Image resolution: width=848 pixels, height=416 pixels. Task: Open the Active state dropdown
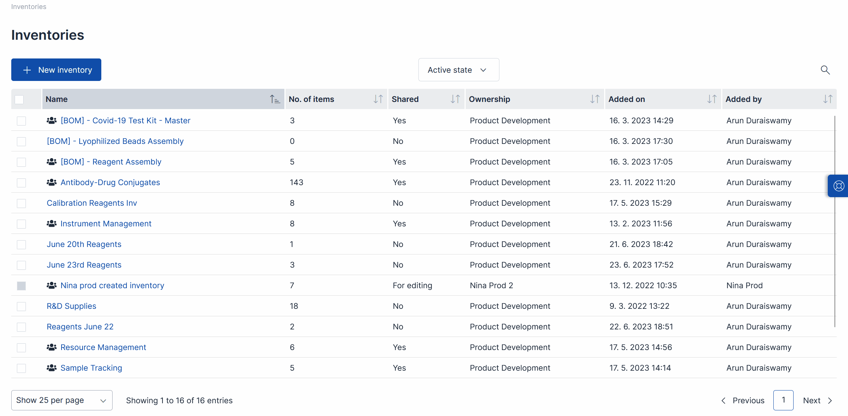tap(459, 70)
